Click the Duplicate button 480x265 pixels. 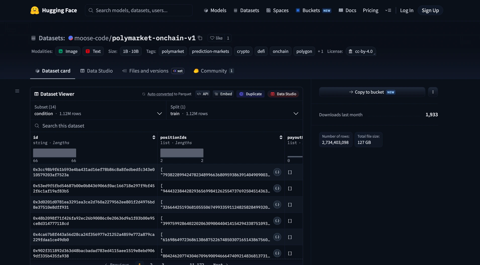[250, 94]
